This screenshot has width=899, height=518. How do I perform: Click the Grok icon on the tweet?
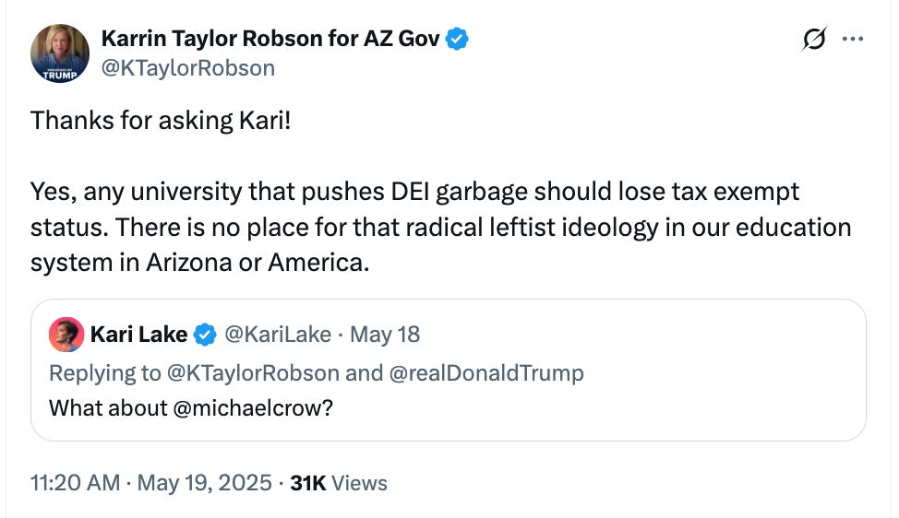pos(814,39)
